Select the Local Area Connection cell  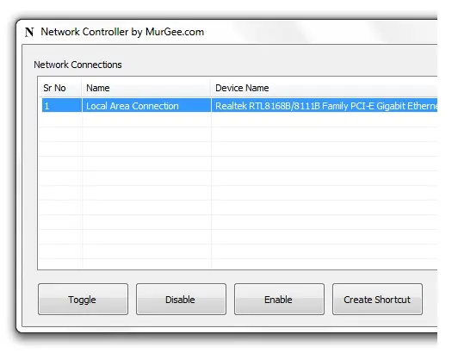click(x=146, y=106)
